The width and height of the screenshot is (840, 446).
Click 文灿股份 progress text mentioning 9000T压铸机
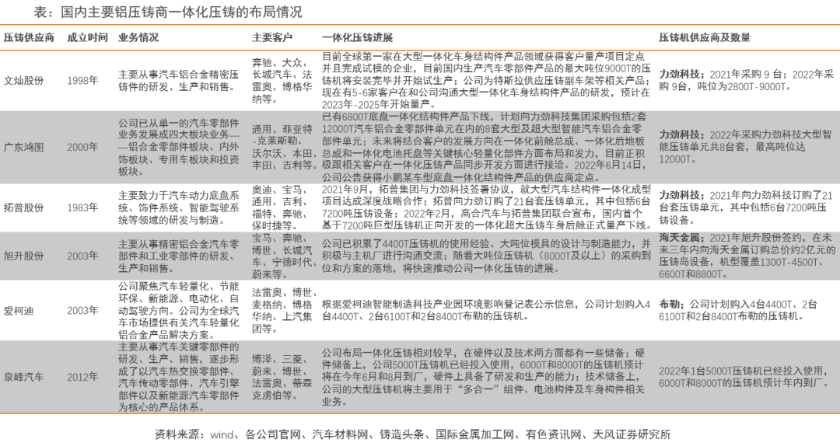pyautogui.click(x=486, y=81)
